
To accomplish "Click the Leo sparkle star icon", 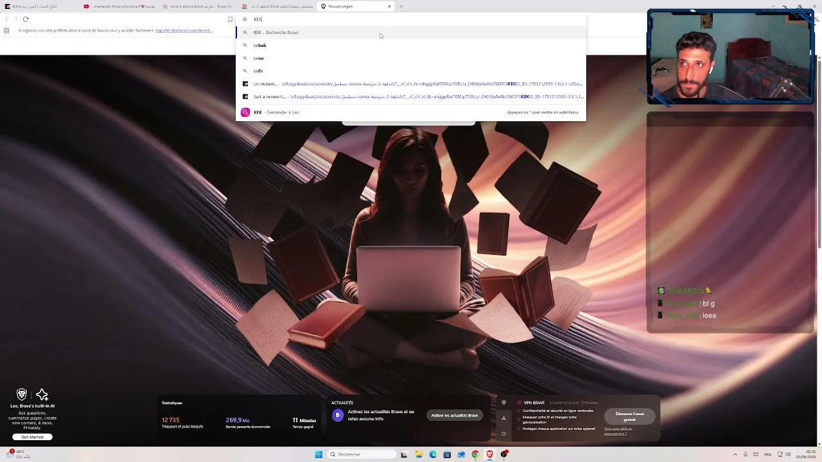I will point(42,395).
